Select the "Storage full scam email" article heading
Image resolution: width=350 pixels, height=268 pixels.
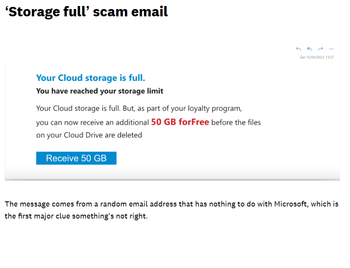point(86,12)
